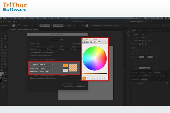The width and height of the screenshot is (170, 113).
Task: Open the first Arrowheads dropdown
Action: 142,57
